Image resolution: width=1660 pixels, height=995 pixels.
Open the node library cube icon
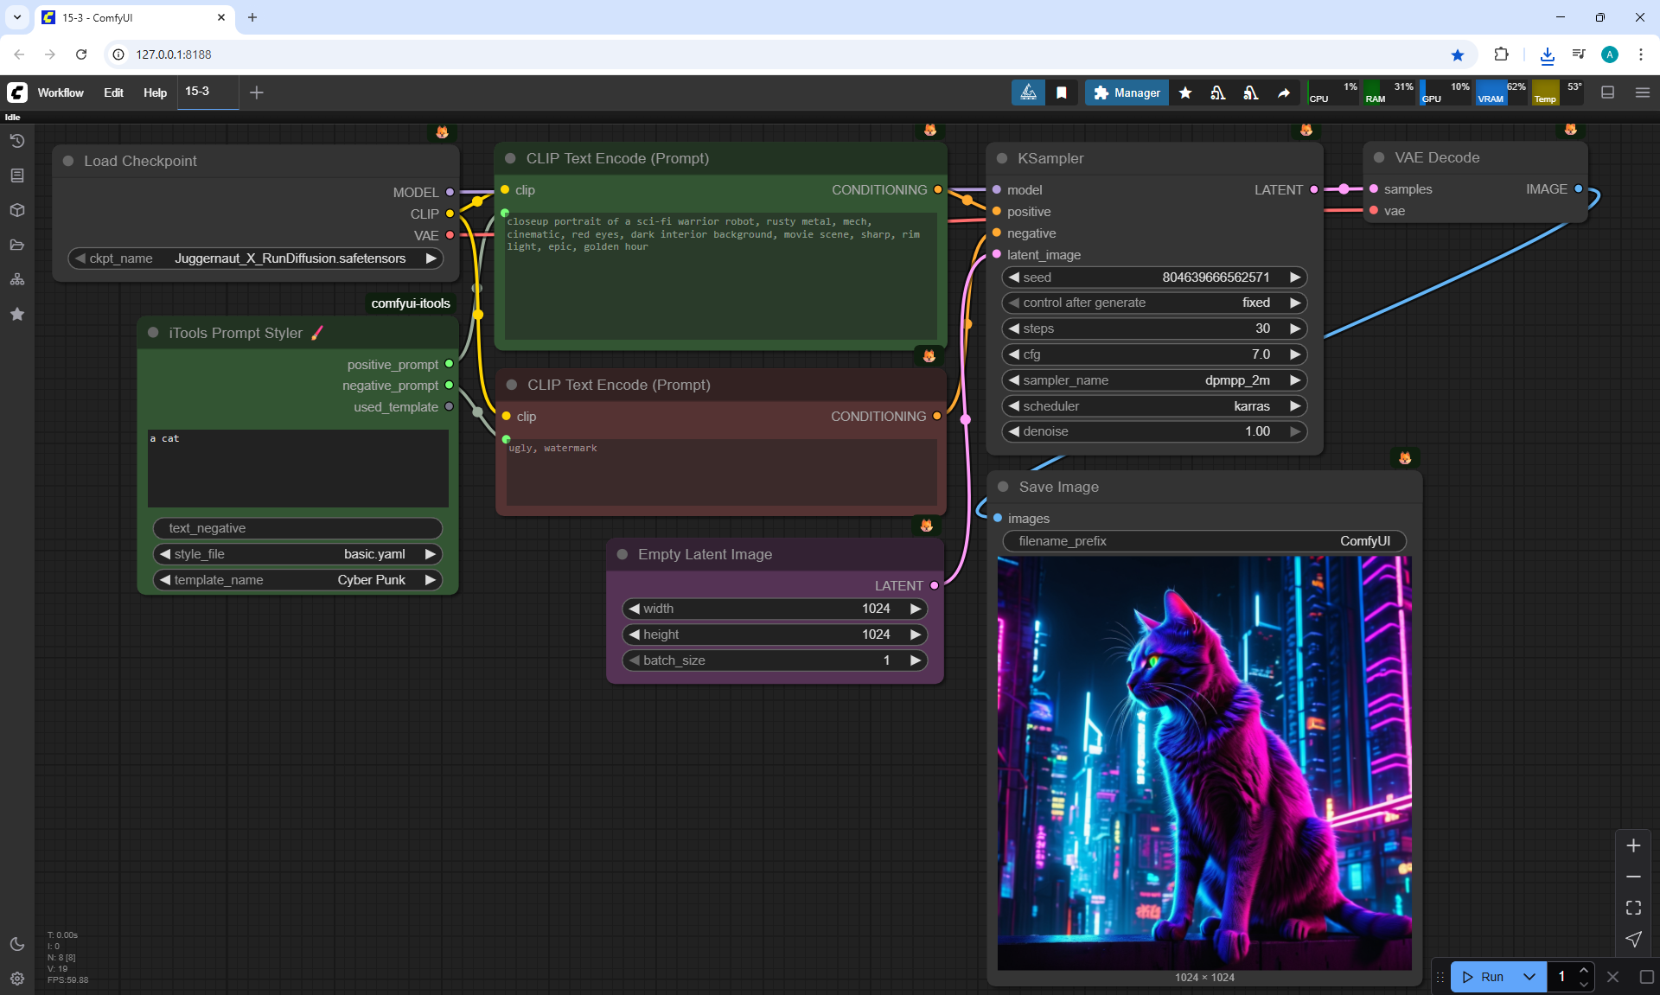(17, 210)
